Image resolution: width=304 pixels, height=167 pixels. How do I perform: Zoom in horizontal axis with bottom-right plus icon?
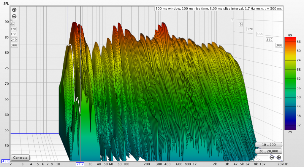point(279,158)
